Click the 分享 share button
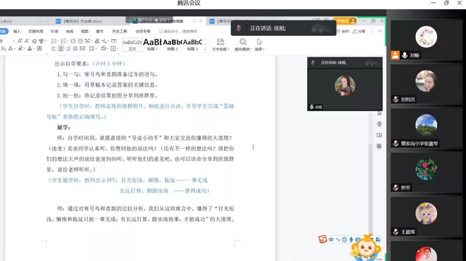Screen dimensions: 466x261 pos(359,31)
